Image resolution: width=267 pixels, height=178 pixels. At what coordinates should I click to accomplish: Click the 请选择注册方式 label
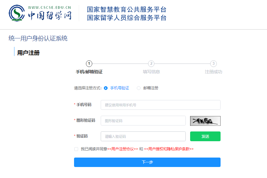(88, 88)
